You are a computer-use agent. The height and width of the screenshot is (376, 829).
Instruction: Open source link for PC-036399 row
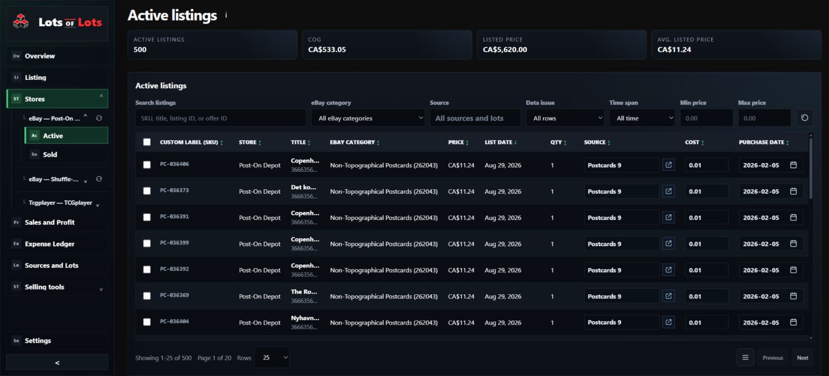[669, 243]
